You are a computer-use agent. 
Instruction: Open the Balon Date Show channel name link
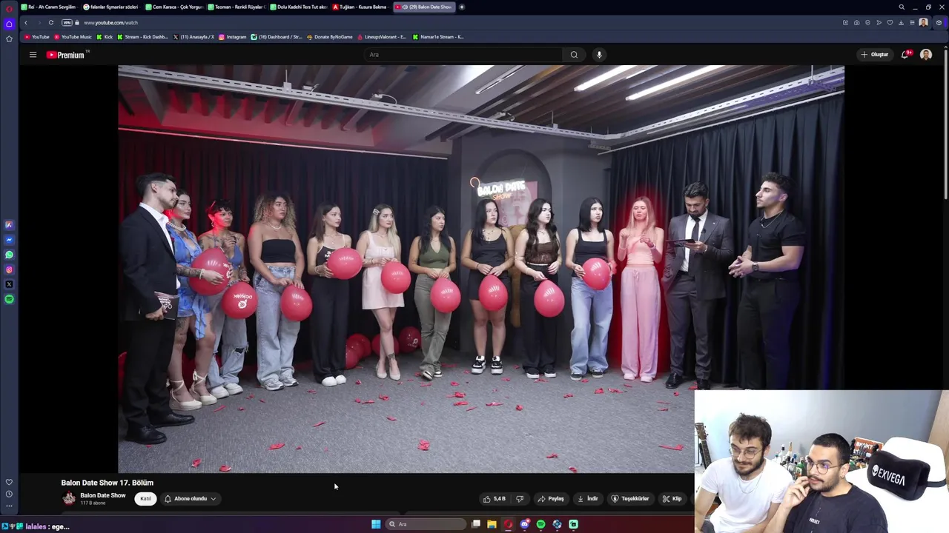pos(103,495)
